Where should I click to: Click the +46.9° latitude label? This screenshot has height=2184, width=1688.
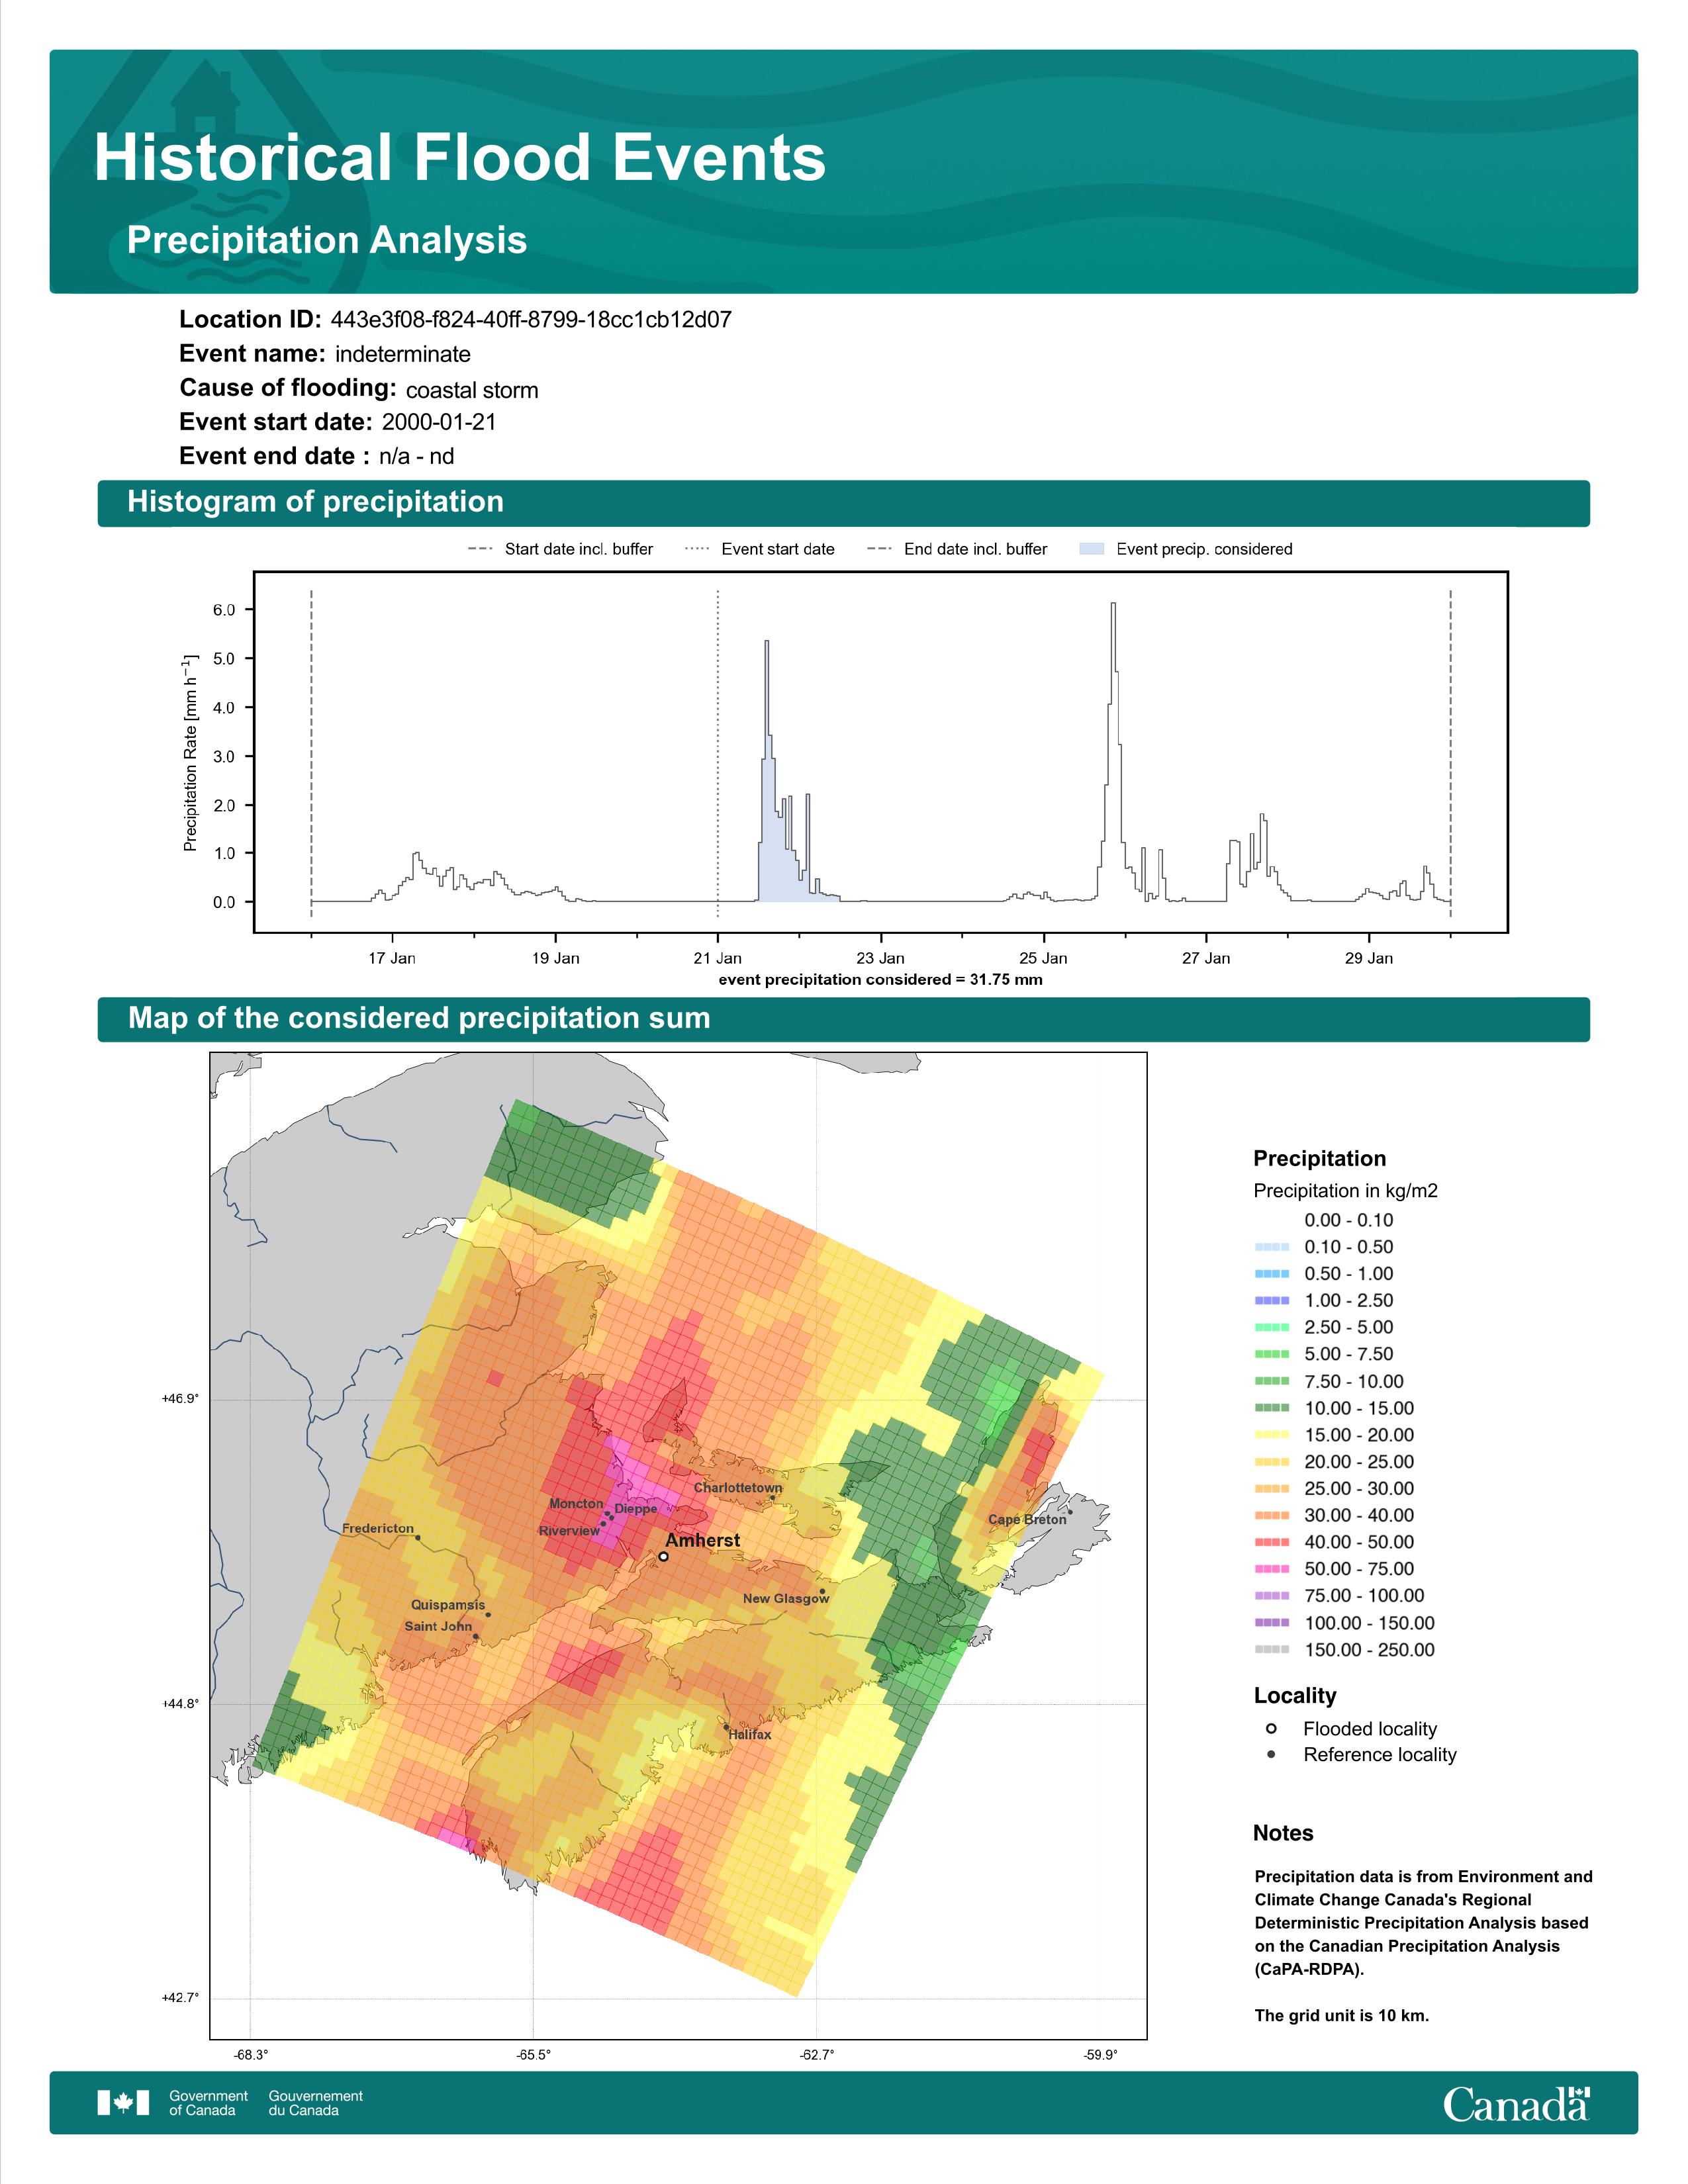tap(180, 1399)
